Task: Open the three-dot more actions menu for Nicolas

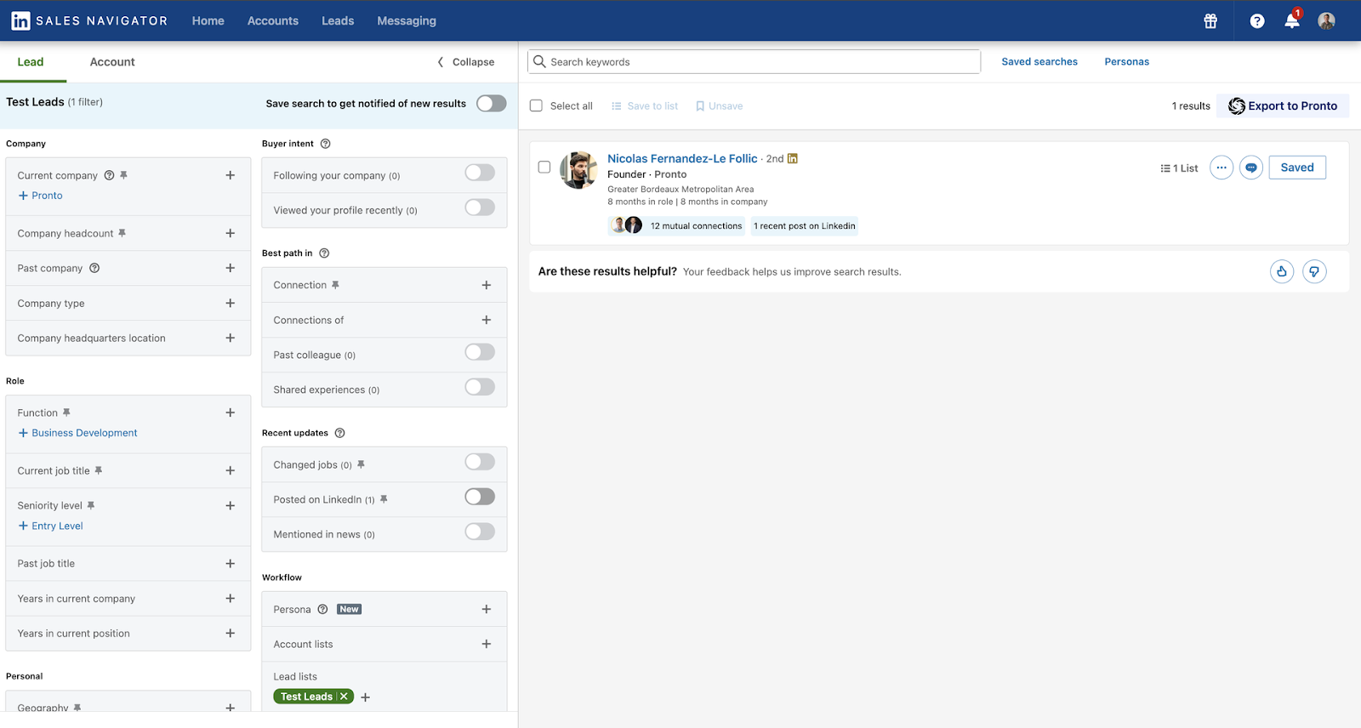Action: pos(1221,168)
